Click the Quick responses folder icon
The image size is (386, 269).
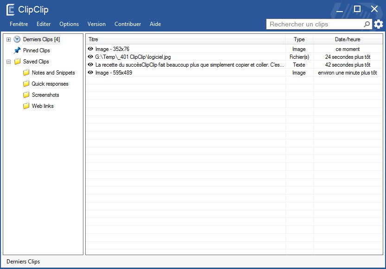pos(26,84)
